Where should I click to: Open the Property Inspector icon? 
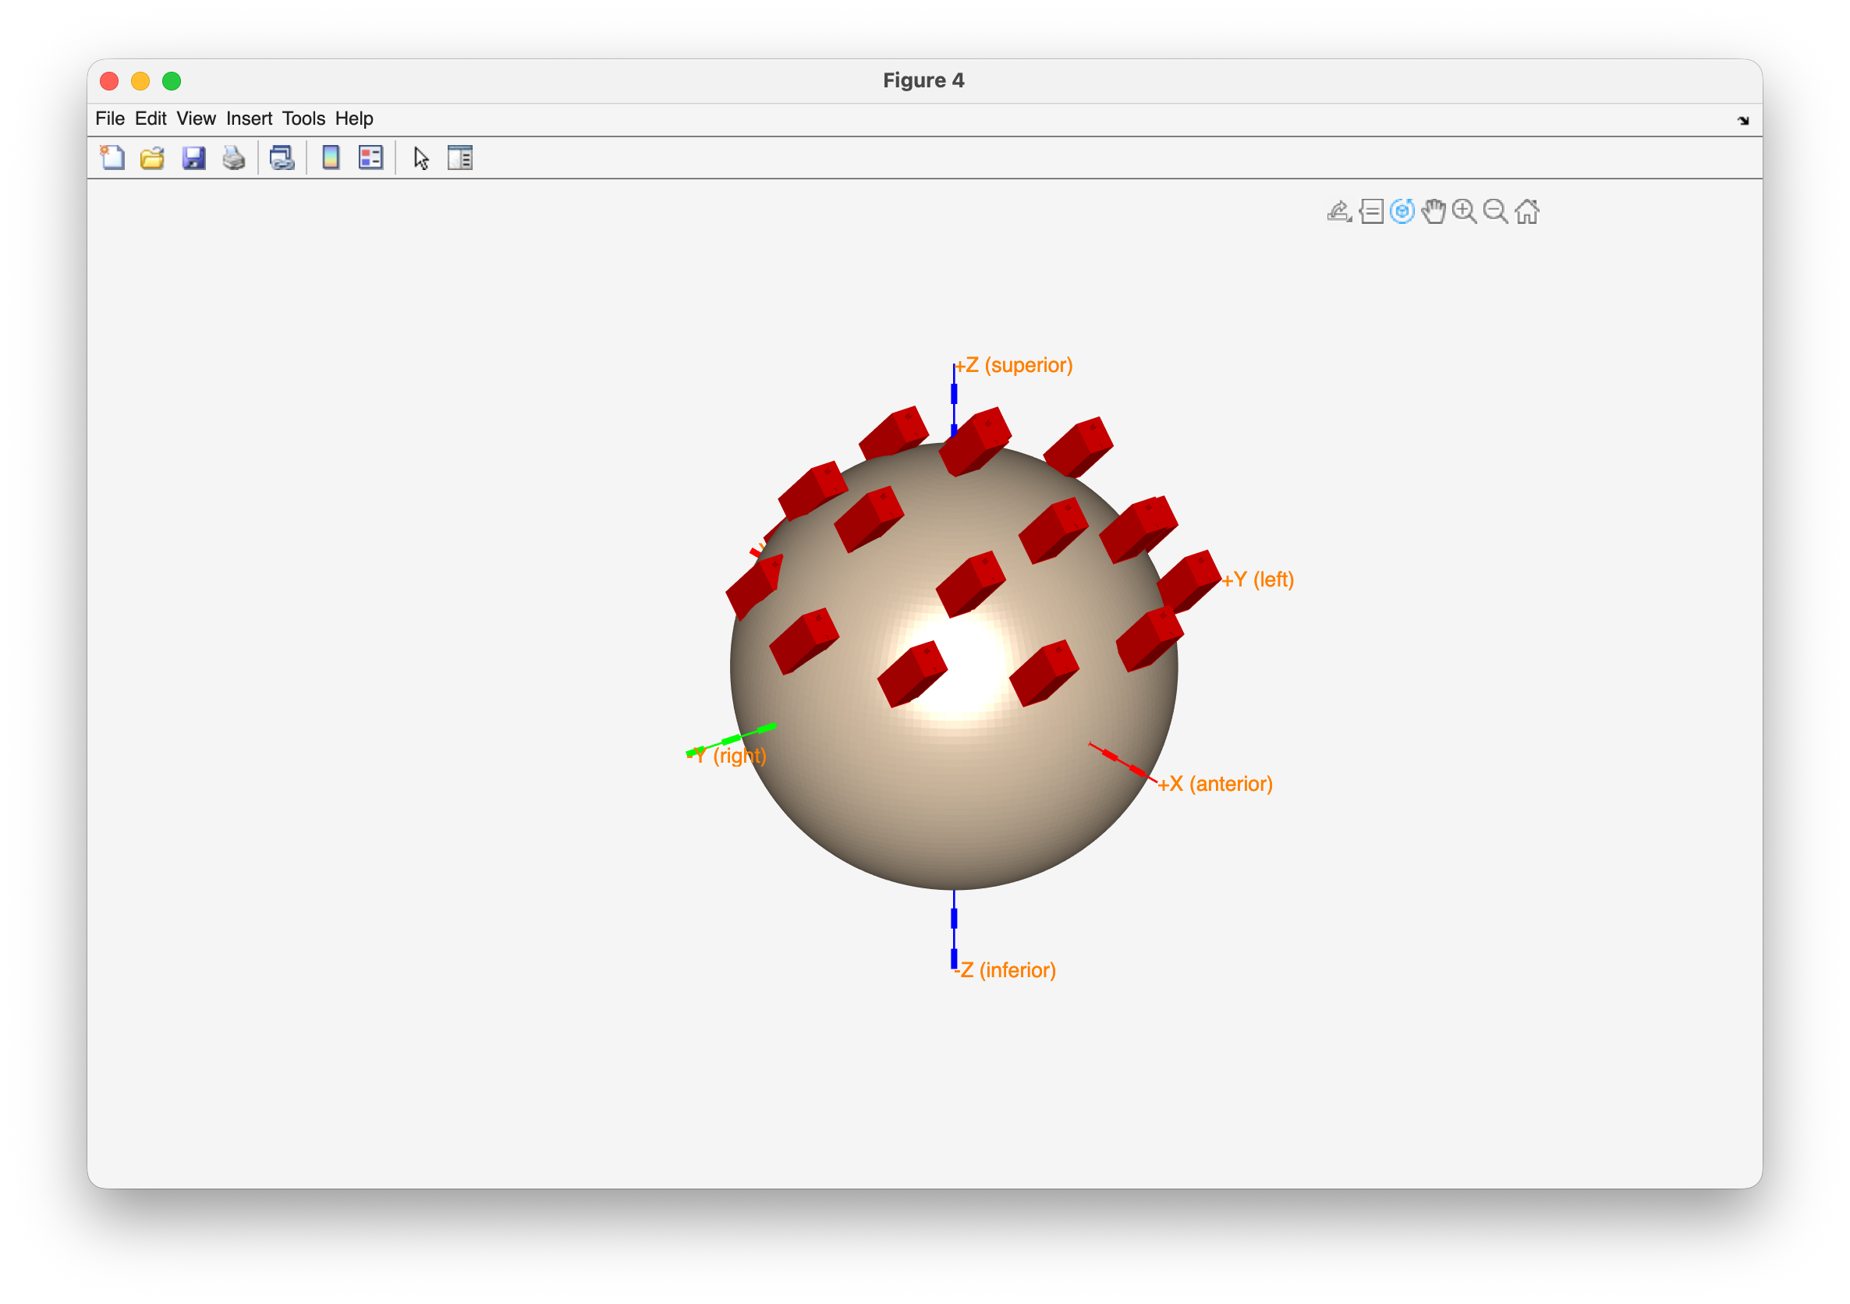pos(460,158)
